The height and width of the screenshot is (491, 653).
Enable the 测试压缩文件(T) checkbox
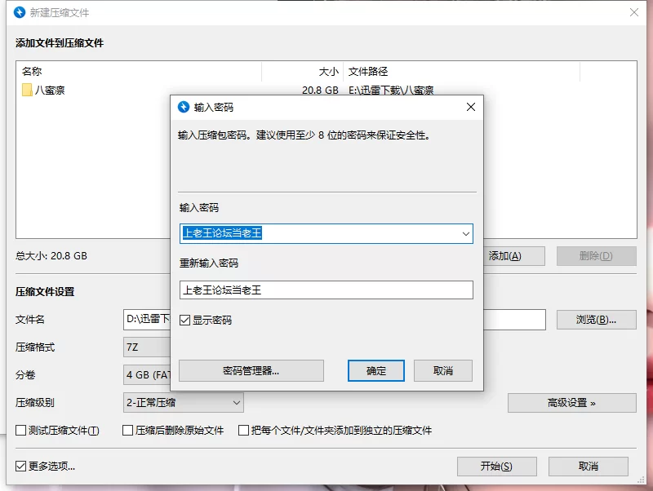[x=21, y=431]
